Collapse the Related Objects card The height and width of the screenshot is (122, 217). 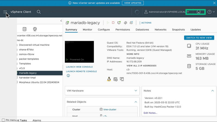tap(136, 102)
